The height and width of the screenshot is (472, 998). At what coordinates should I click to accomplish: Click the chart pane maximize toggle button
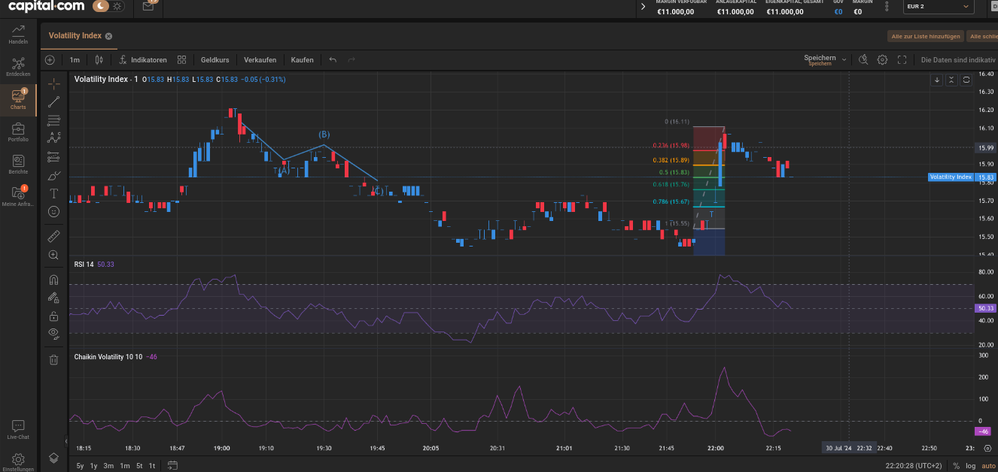tap(966, 80)
